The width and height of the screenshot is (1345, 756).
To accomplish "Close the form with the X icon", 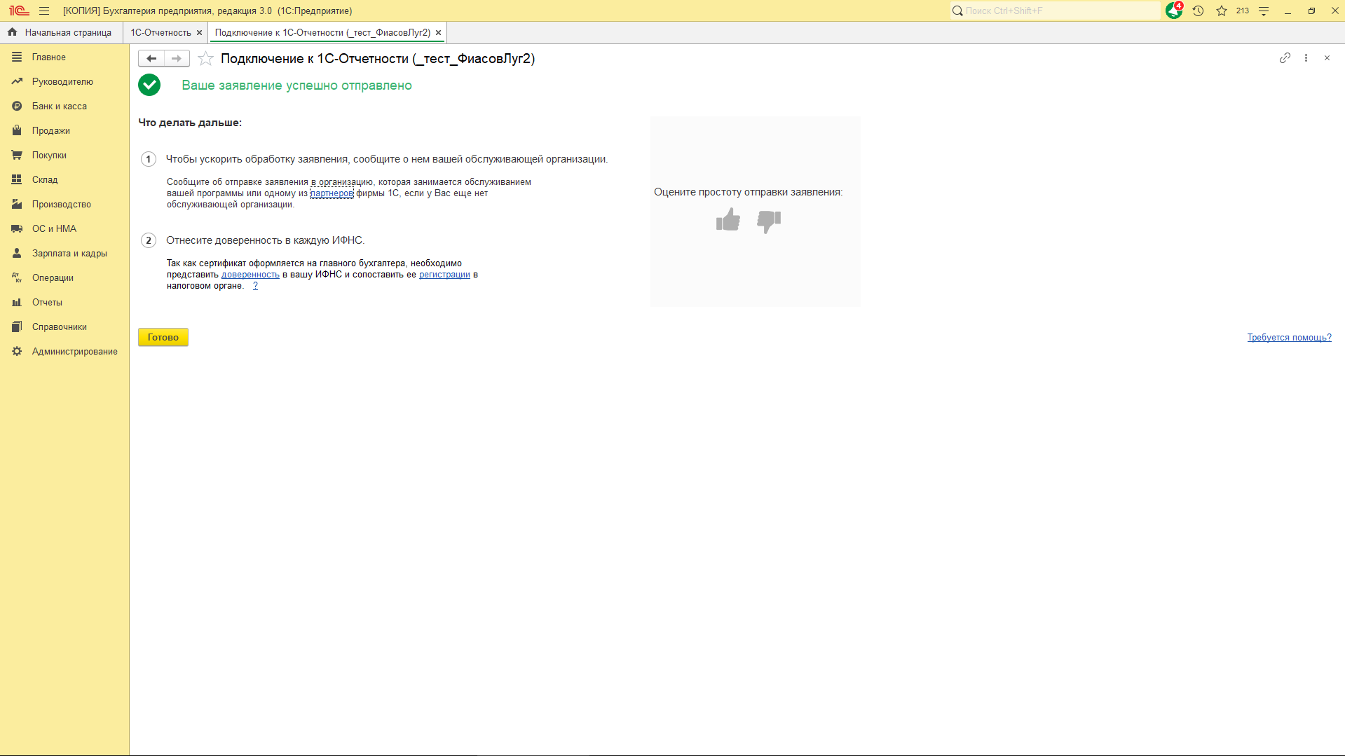I will click(1327, 58).
